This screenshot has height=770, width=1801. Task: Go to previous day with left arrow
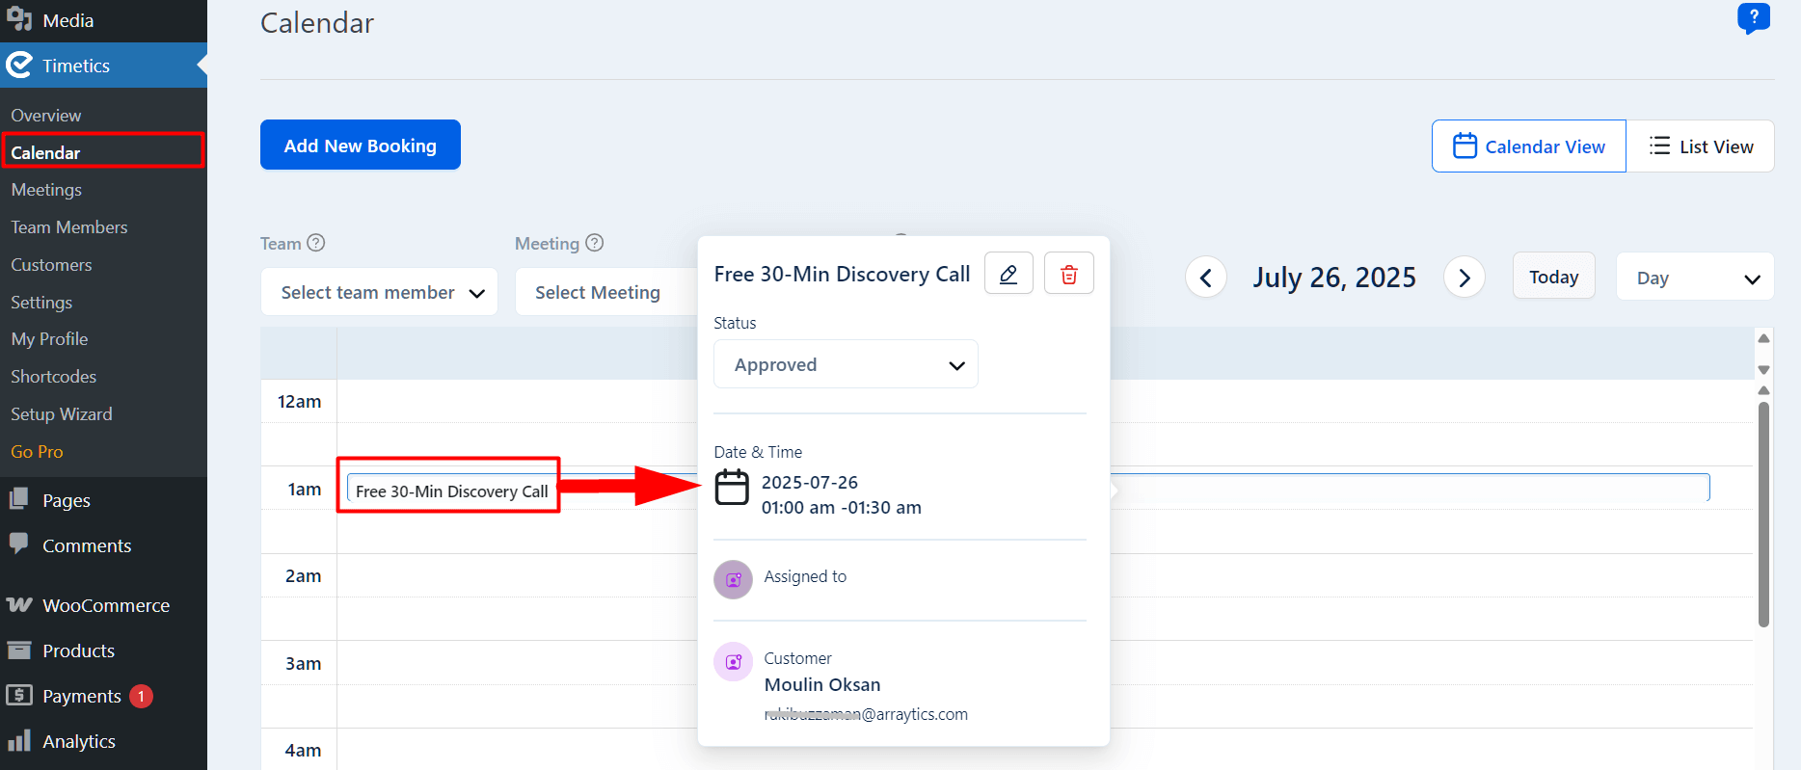[x=1206, y=278]
